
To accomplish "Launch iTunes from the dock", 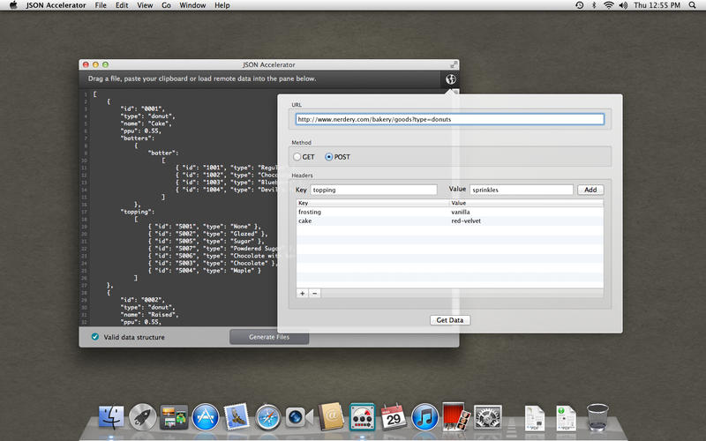I will (x=424, y=416).
